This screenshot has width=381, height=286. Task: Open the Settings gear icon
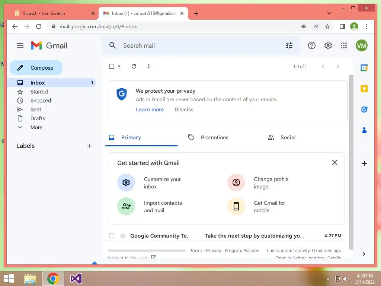click(328, 45)
